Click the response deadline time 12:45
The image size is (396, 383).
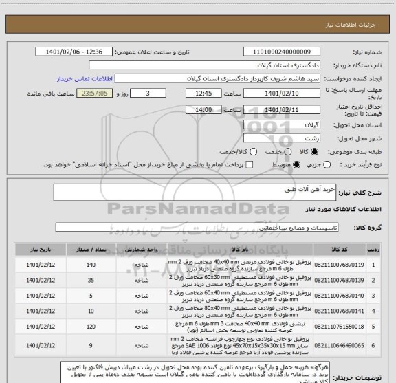(x=203, y=94)
